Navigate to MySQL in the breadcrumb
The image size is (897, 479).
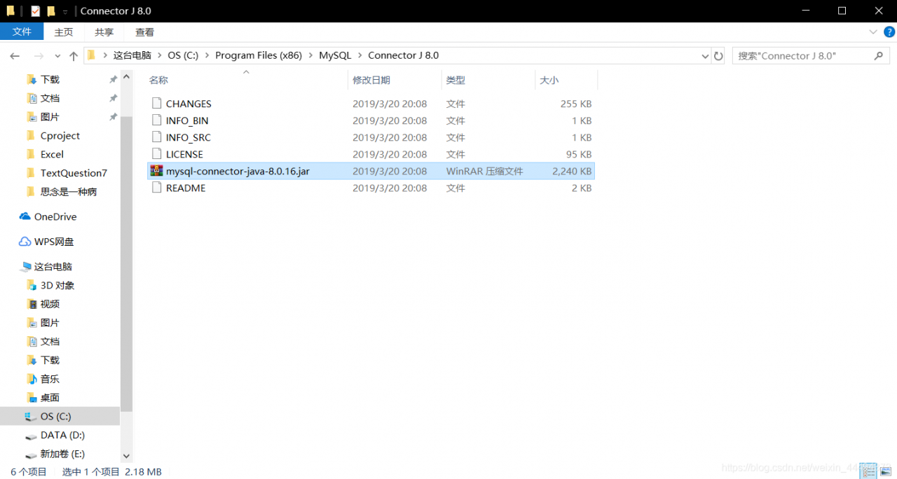click(335, 55)
